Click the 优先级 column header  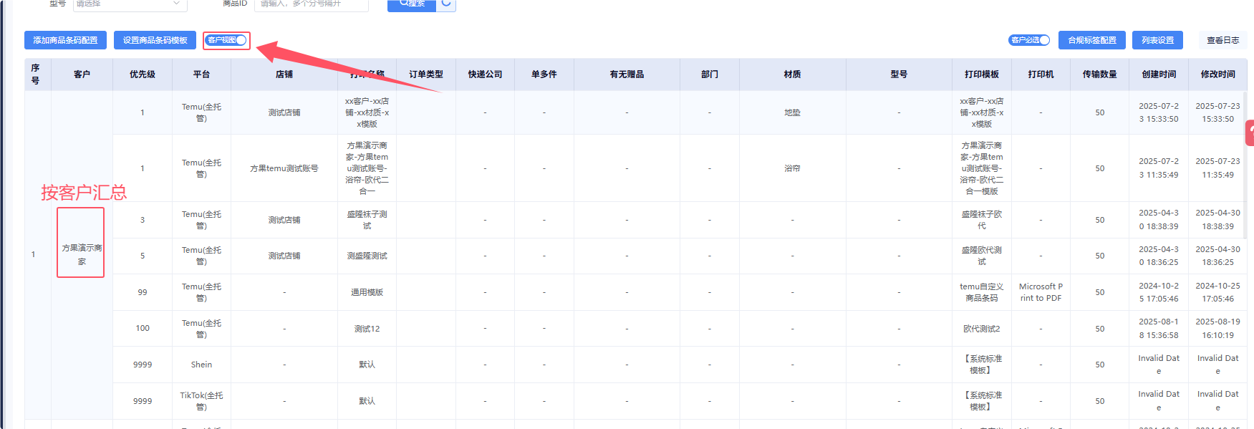pos(142,74)
